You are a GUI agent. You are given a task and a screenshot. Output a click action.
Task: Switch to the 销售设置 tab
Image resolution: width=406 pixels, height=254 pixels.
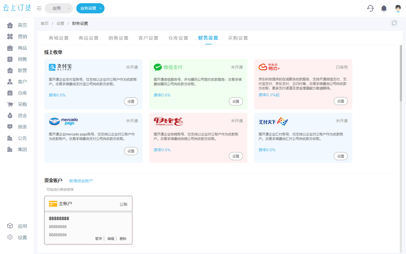pos(118,38)
